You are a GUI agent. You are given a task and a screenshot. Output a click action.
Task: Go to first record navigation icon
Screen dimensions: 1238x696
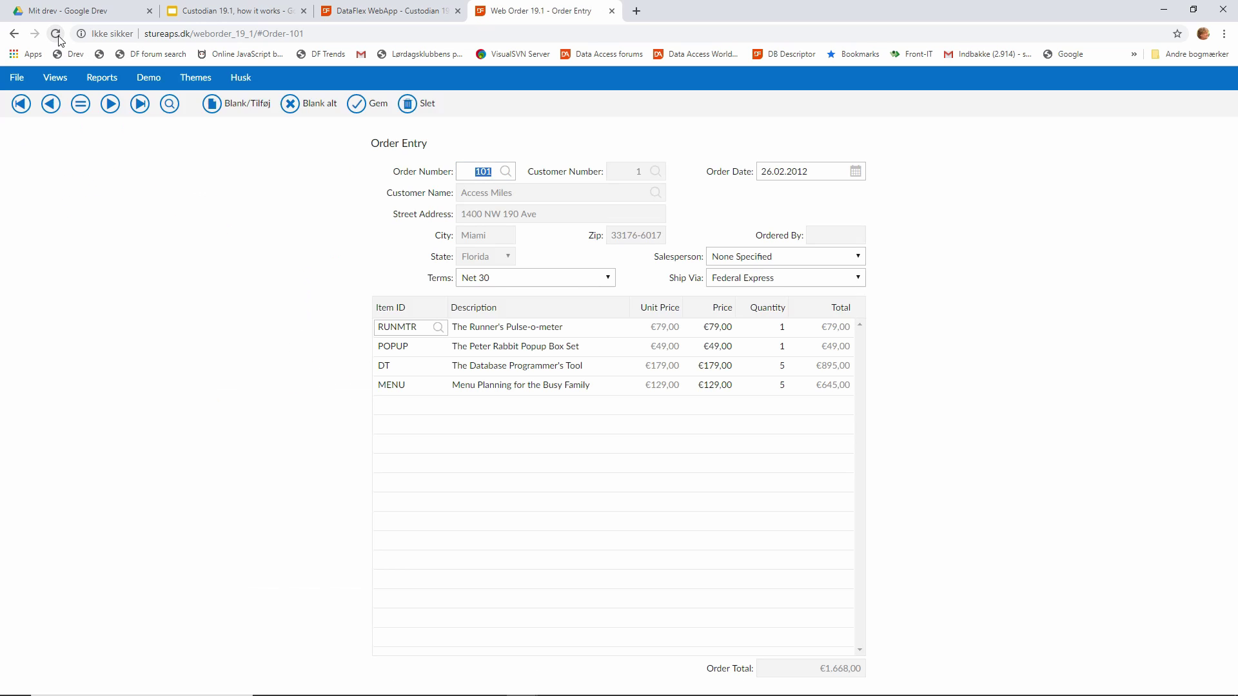pyautogui.click(x=21, y=104)
